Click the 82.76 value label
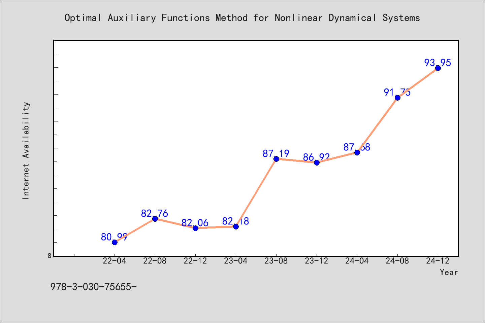 point(155,214)
